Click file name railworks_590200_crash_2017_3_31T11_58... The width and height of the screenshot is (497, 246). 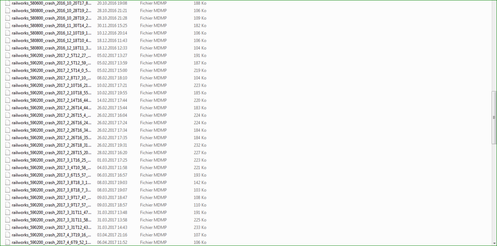pos(51,220)
